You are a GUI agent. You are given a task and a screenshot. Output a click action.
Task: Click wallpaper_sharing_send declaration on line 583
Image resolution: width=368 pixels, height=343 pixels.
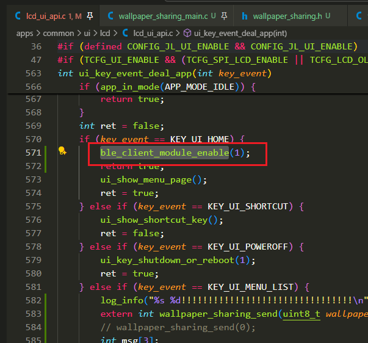(218, 314)
